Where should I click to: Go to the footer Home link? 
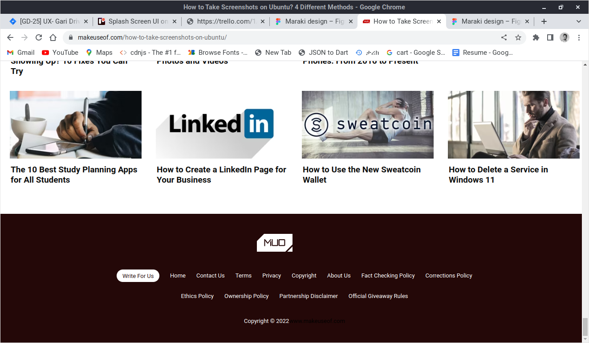(x=178, y=276)
